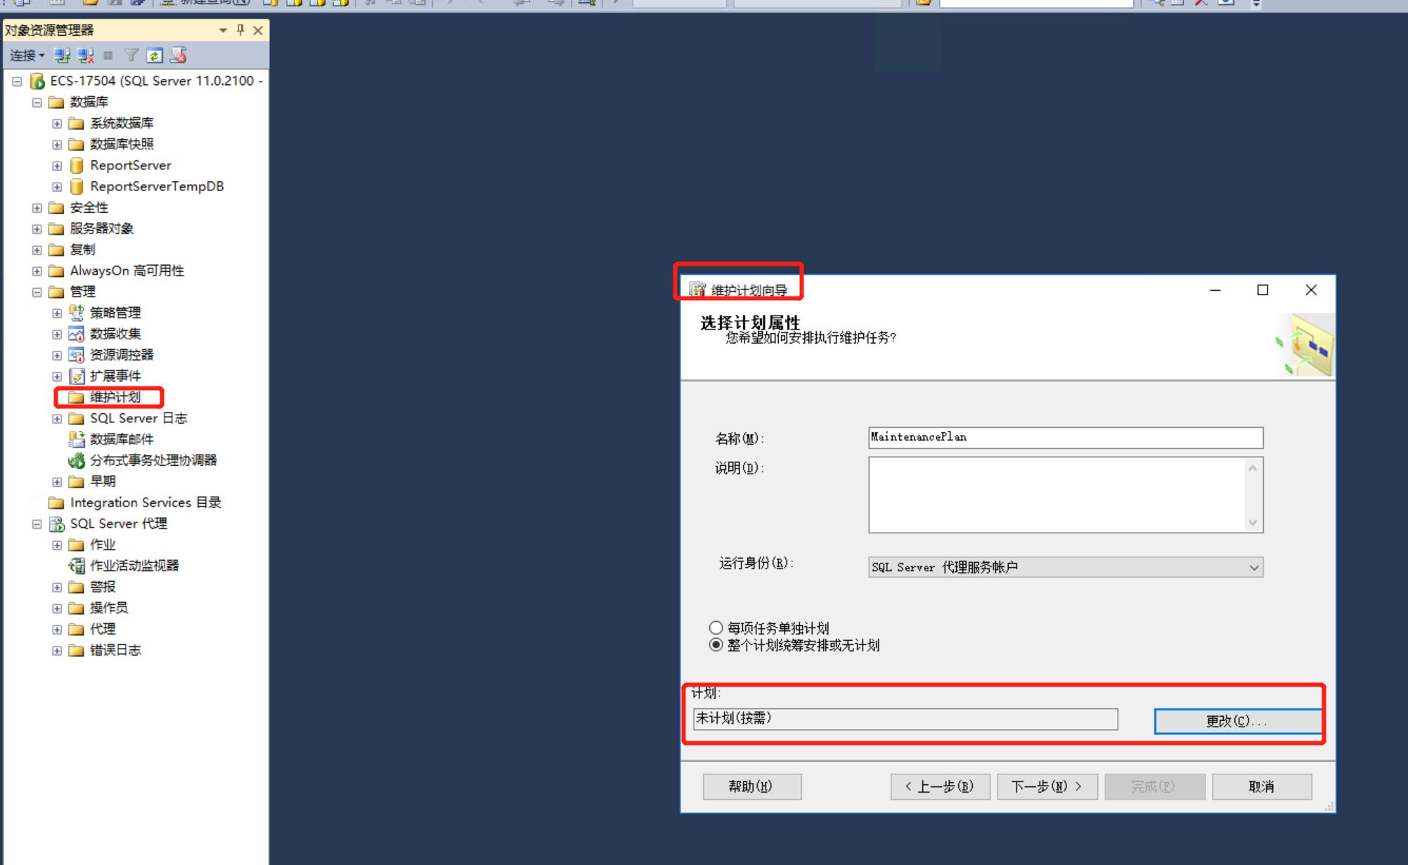This screenshot has height=865, width=1408.
Task: Select the 整个计划统筹安排或无计划 option
Action: pos(716,646)
